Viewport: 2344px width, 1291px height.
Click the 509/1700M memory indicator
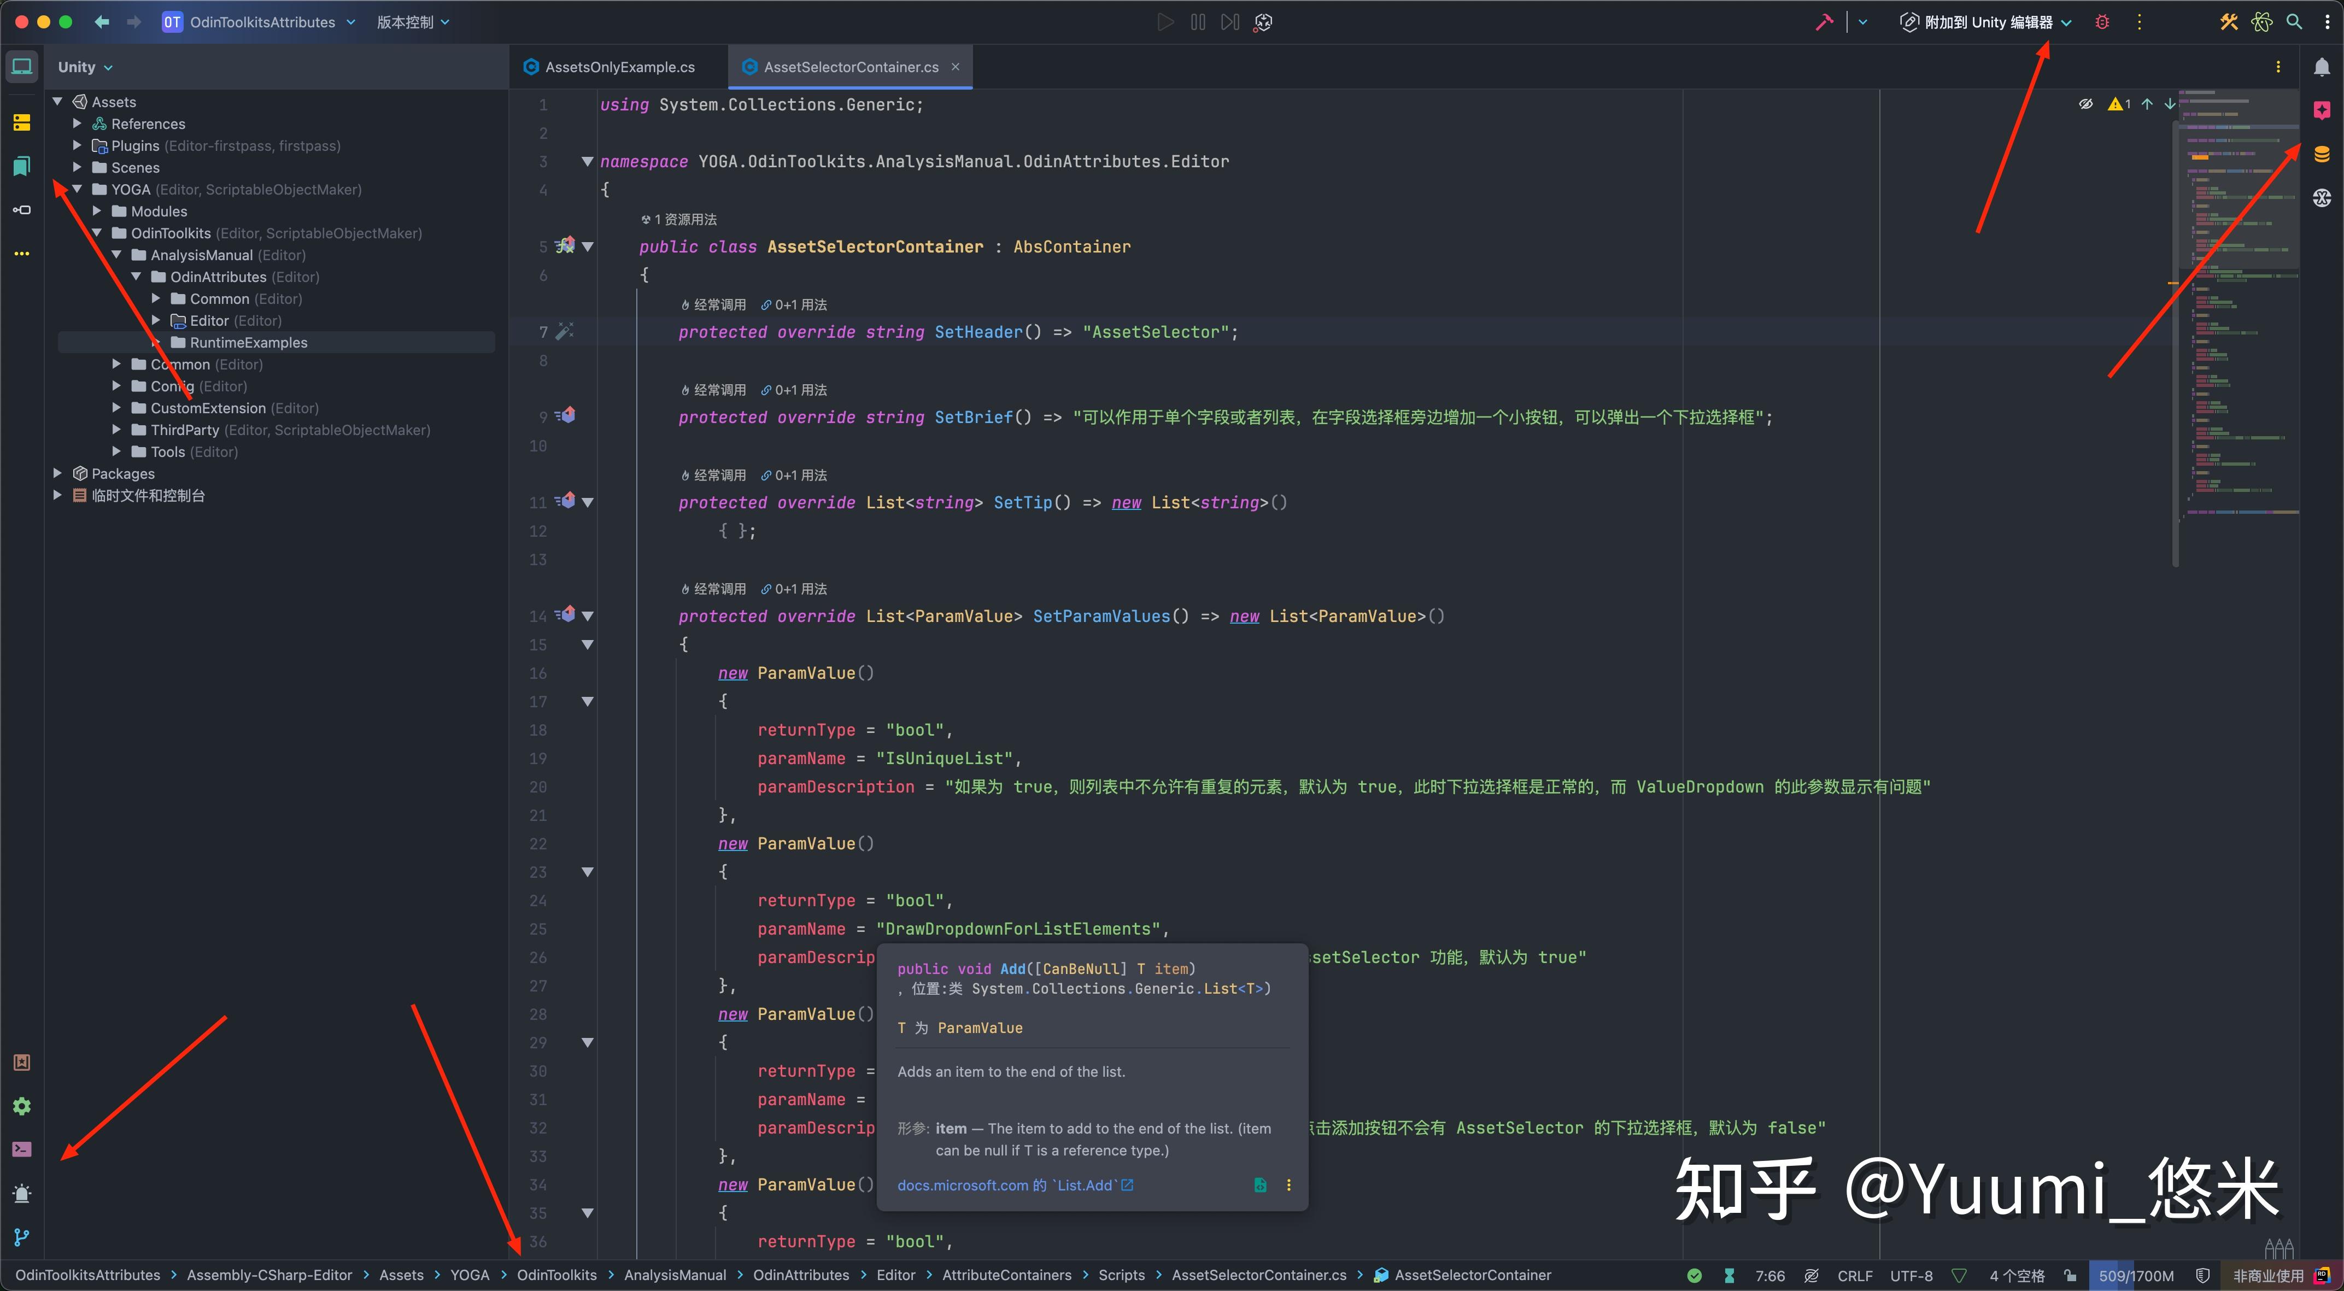pos(2134,1275)
